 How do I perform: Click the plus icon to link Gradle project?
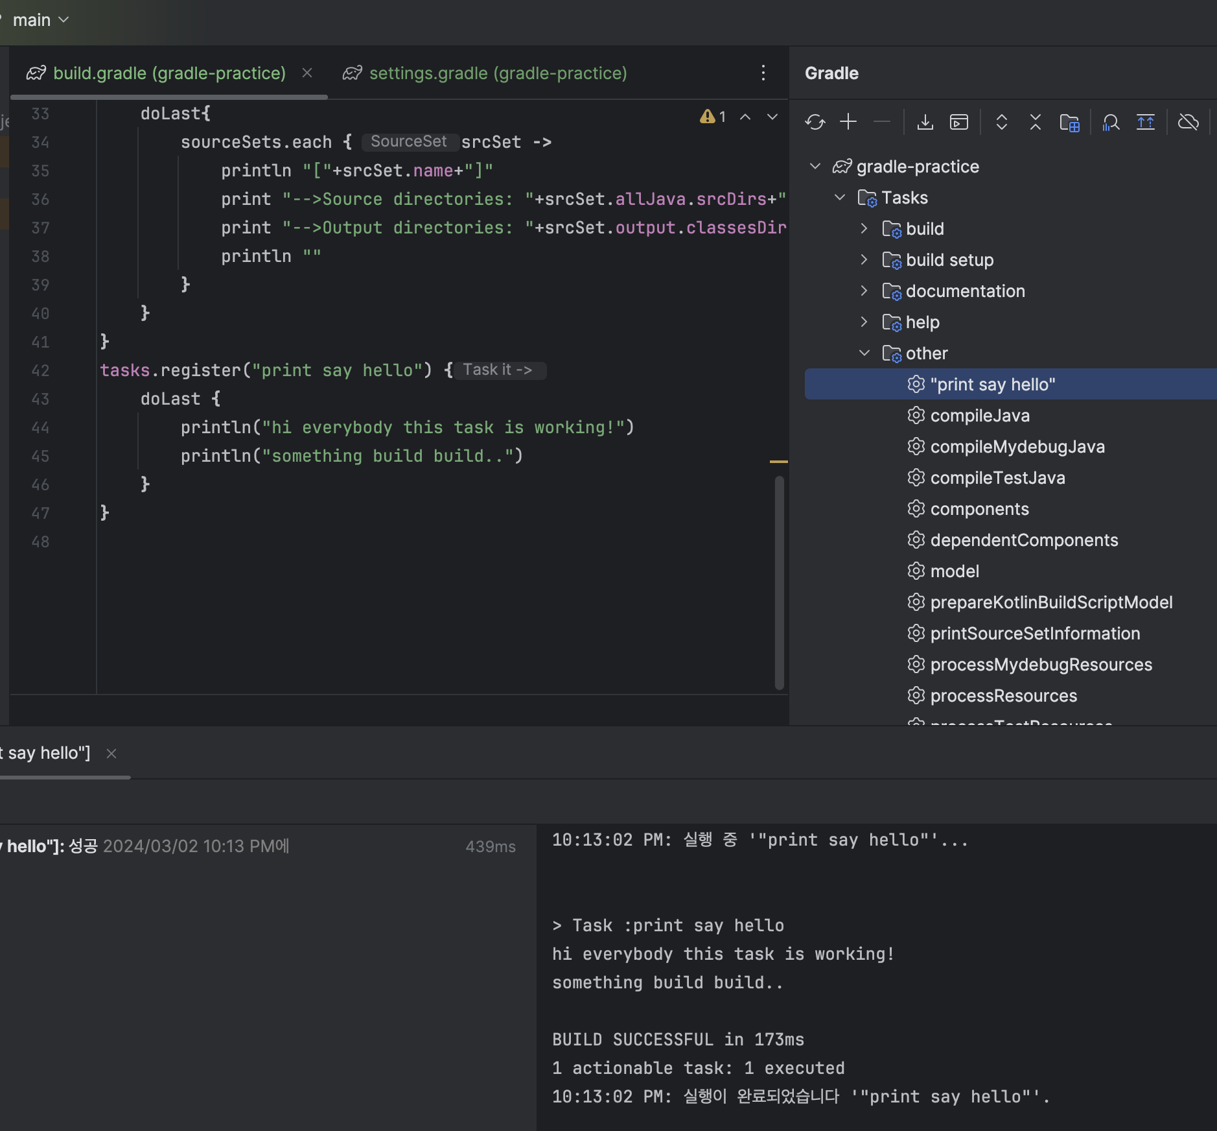(x=848, y=122)
